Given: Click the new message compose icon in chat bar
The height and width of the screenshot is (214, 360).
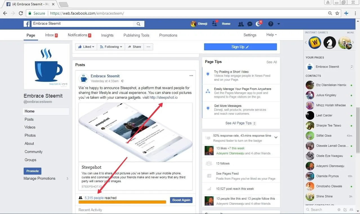Looking at the screenshot, I should pos(345,210).
